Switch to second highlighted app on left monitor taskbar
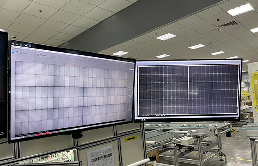Viewport: 258px width, 166px height. [x=30, y=46]
